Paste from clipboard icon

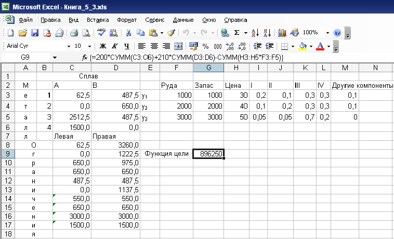tap(153, 33)
